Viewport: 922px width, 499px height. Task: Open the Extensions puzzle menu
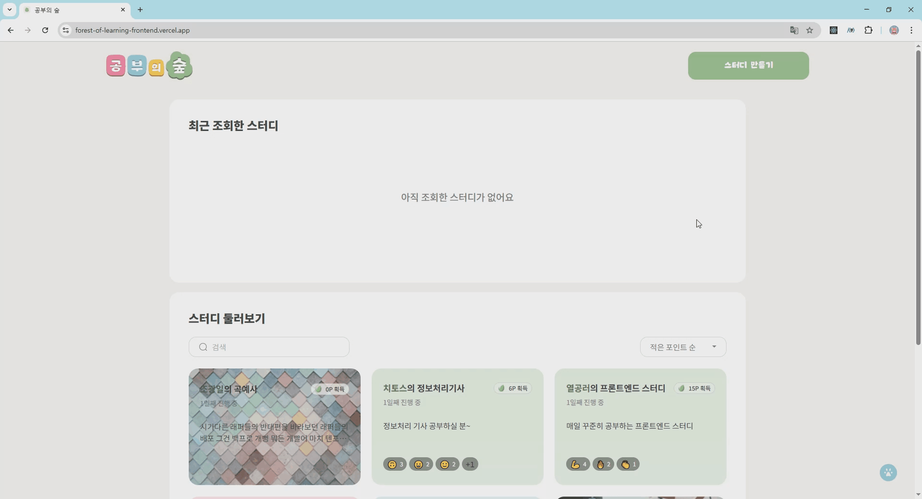(868, 30)
